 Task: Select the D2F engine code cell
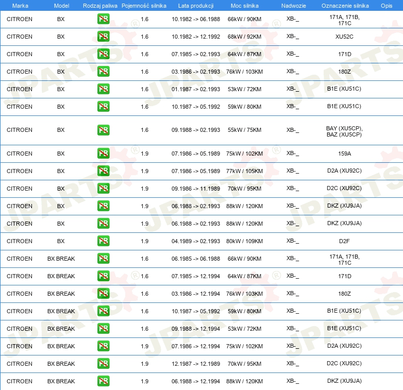point(344,241)
